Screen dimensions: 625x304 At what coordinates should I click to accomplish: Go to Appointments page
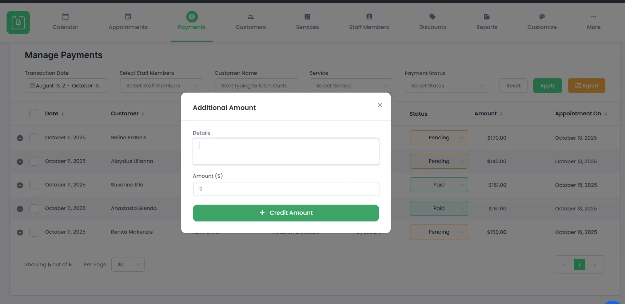[128, 22]
